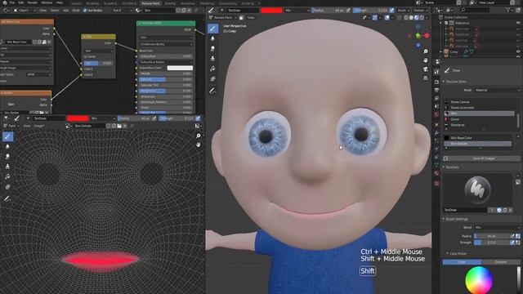
Task: Click the zoom magnifier in the 3D viewport
Action: (x=425, y=51)
